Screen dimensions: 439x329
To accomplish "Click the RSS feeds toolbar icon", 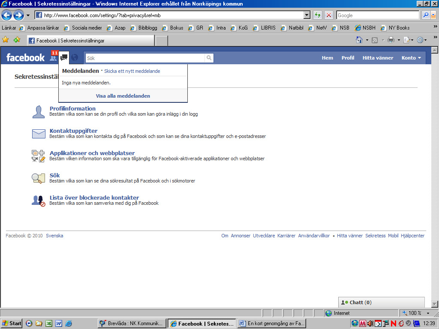I will pos(375,40).
